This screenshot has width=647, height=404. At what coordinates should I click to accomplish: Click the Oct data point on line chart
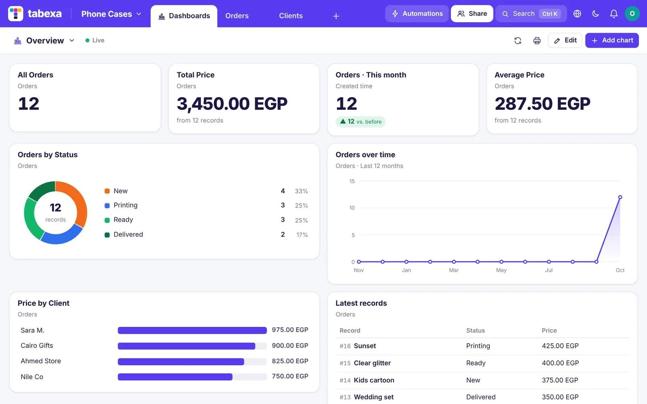[620, 197]
